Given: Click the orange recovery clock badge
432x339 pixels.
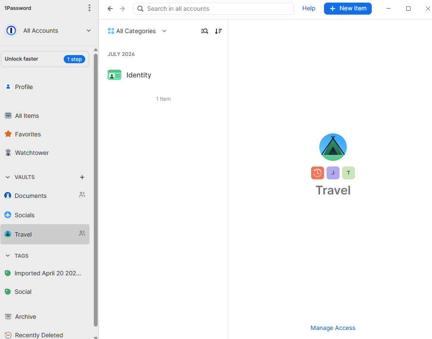Looking at the screenshot, I should click(x=318, y=173).
